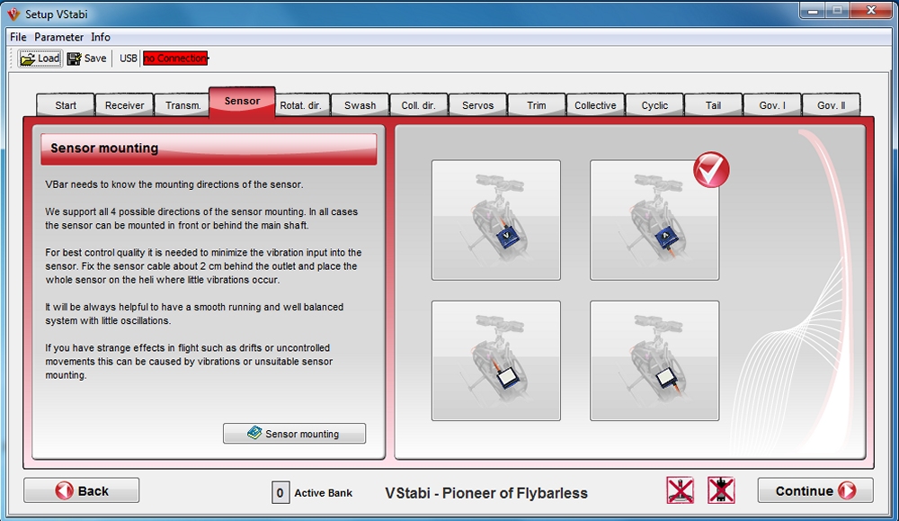Image resolution: width=899 pixels, height=521 pixels.
Task: Select the blue sensor mounting without checkmark
Action: click(496, 220)
